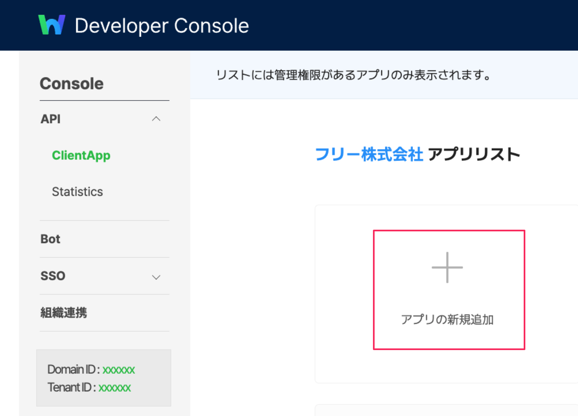Open the ClientApp menu item
This screenshot has height=416, width=578.
[x=81, y=155]
